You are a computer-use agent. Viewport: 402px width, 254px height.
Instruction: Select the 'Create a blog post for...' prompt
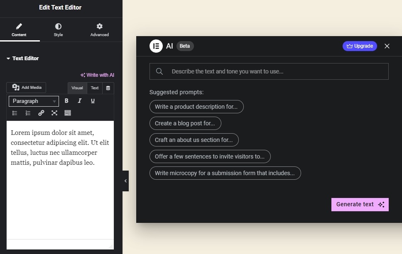[x=185, y=123]
